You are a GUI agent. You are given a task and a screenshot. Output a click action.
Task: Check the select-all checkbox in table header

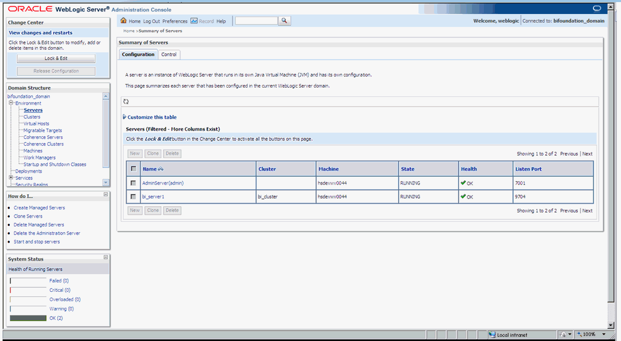click(133, 168)
